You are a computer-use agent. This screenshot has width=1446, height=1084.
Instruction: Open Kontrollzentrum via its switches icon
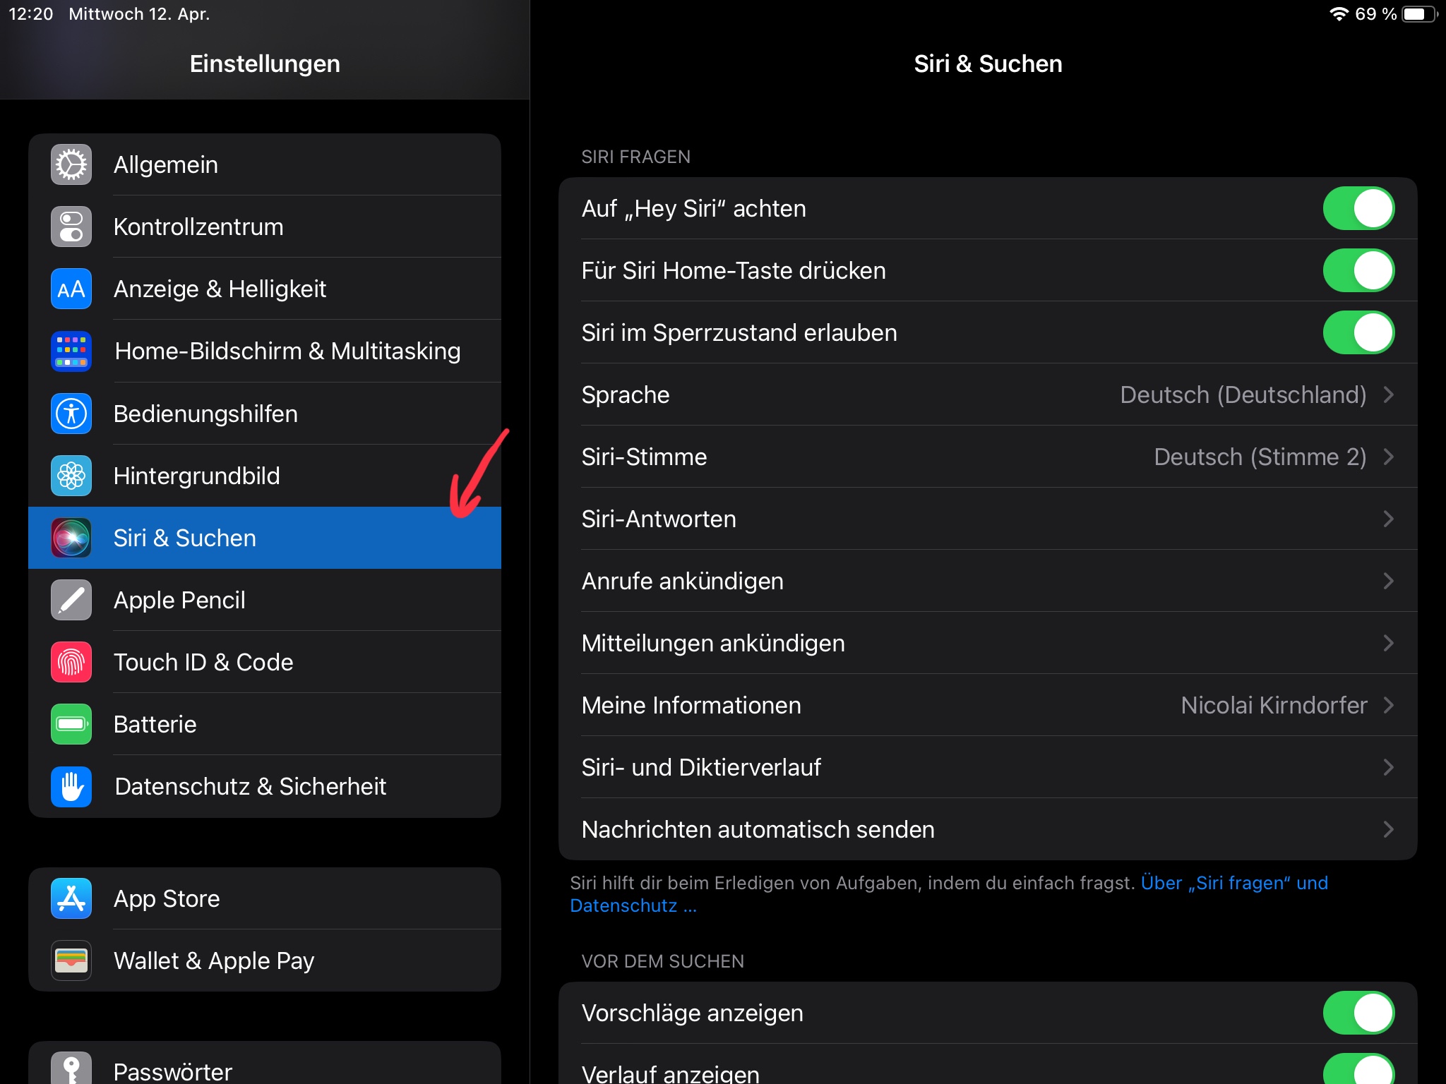71,227
